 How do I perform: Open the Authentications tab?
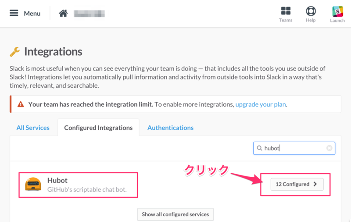(170, 128)
